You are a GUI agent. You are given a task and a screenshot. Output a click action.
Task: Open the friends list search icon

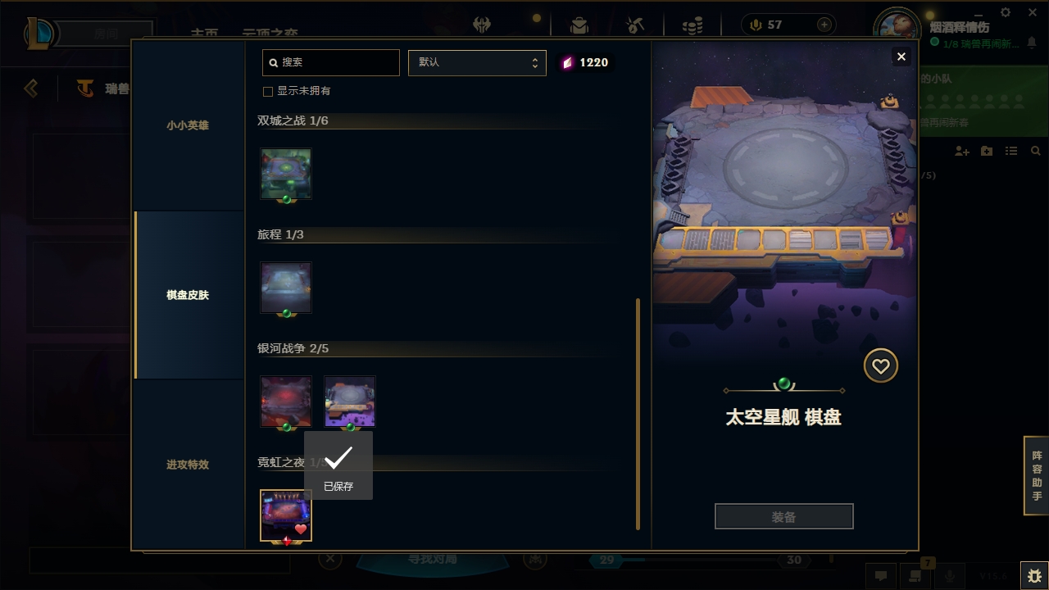pos(1036,152)
